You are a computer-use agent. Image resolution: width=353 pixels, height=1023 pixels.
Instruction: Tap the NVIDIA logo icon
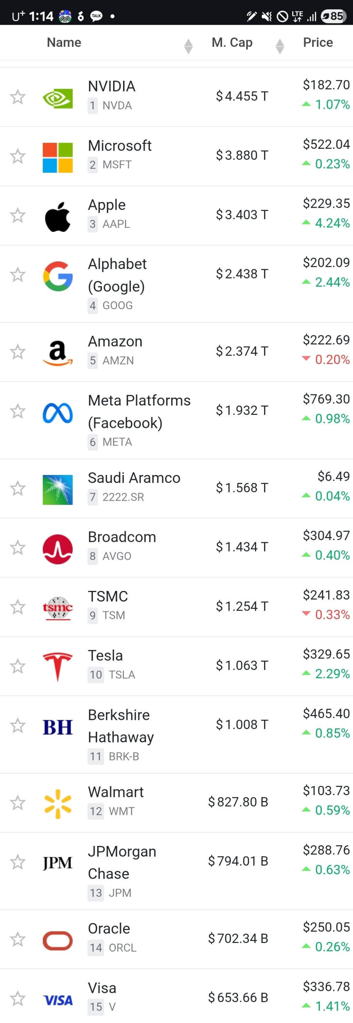point(58,98)
